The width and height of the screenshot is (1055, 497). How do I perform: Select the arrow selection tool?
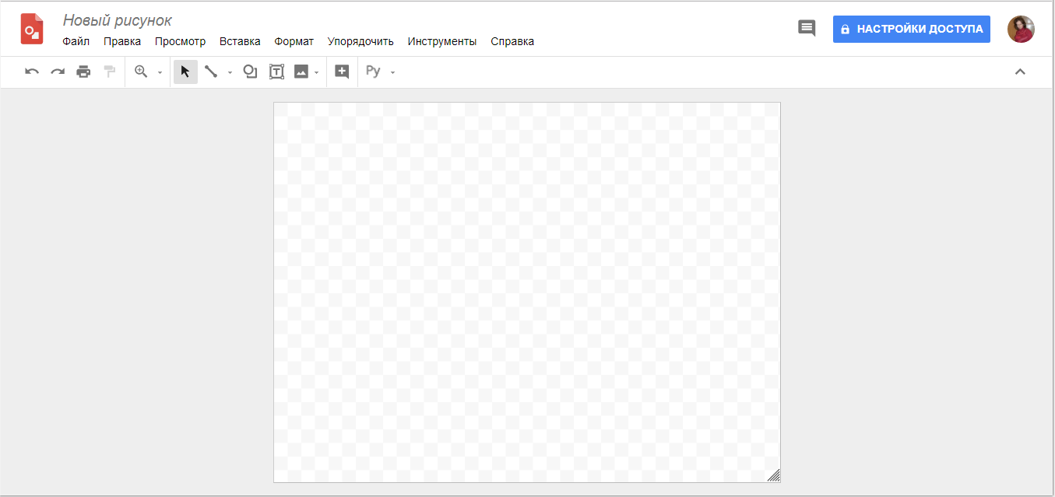(185, 71)
